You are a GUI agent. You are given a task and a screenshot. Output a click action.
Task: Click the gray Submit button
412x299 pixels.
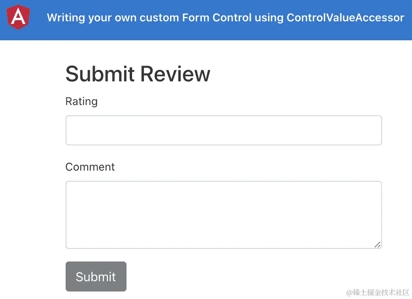pyautogui.click(x=96, y=276)
